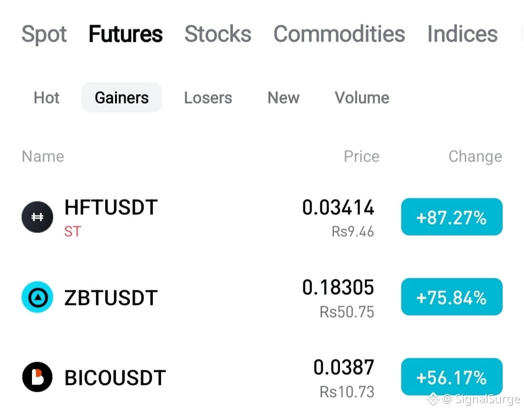Click the +87.27% change button
This screenshot has width=524, height=411.
(452, 217)
